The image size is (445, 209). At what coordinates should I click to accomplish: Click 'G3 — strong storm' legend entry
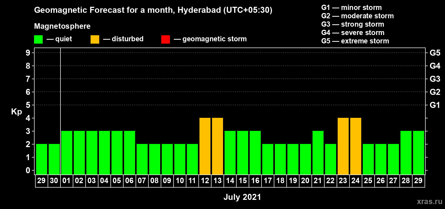[x=353, y=24]
